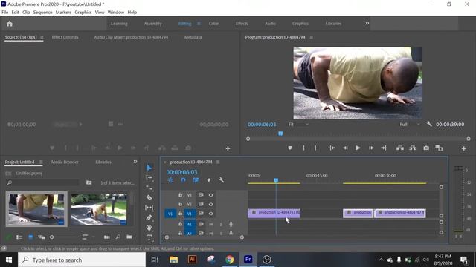Switch to the Learning workspace
Screen dimensions: 476x267
pyautogui.click(x=119, y=24)
